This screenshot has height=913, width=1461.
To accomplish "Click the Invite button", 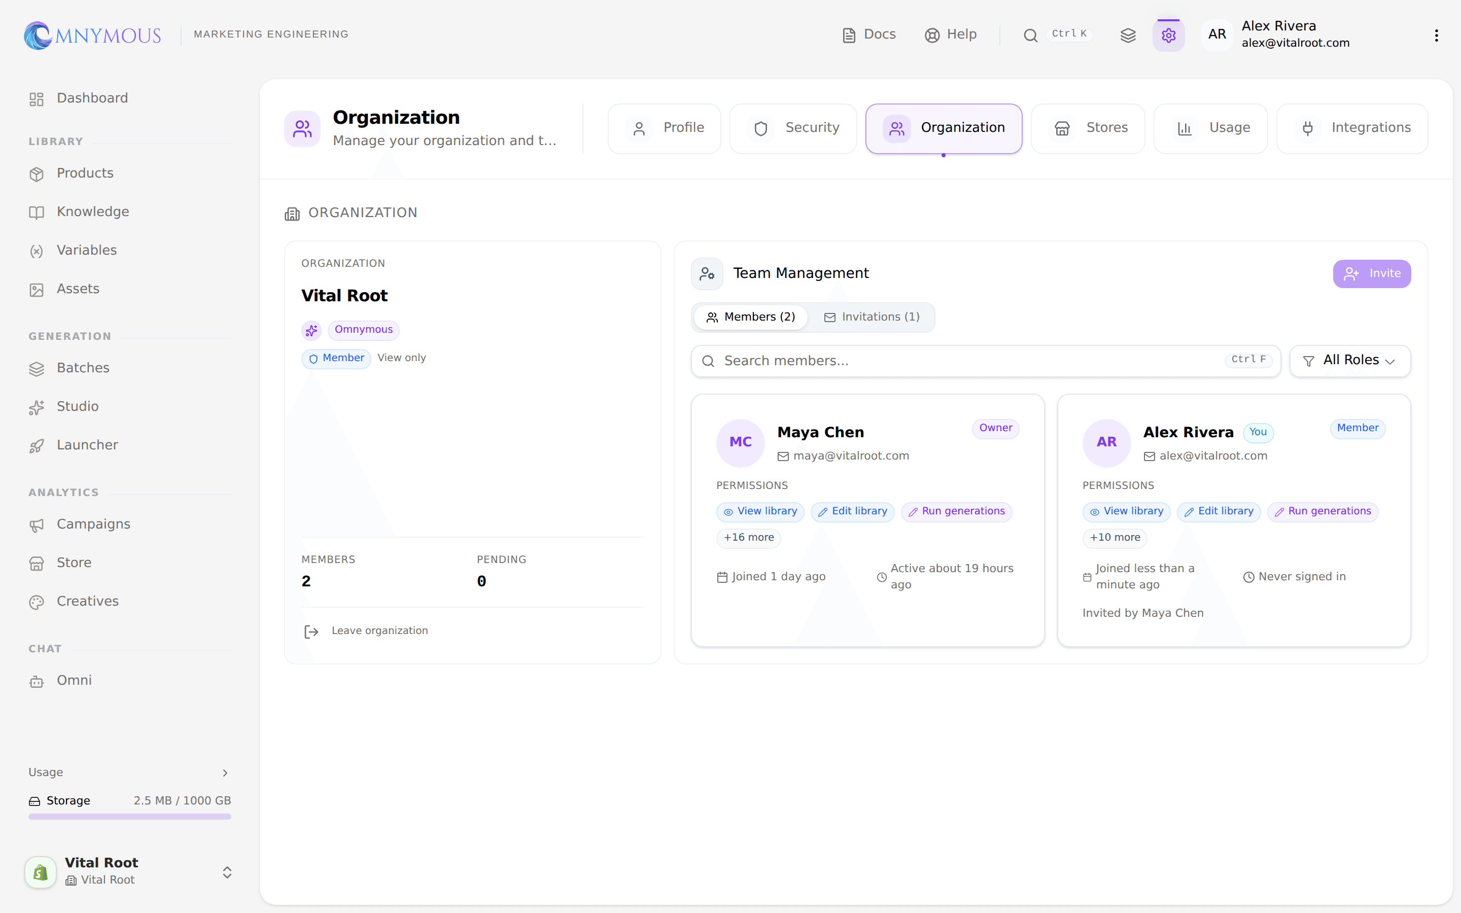I will coord(1372,273).
